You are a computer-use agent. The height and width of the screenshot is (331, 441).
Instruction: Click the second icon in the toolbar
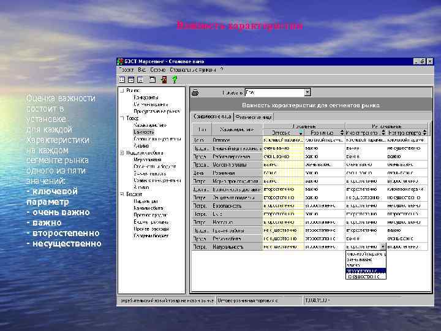pyautogui.click(x=132, y=79)
